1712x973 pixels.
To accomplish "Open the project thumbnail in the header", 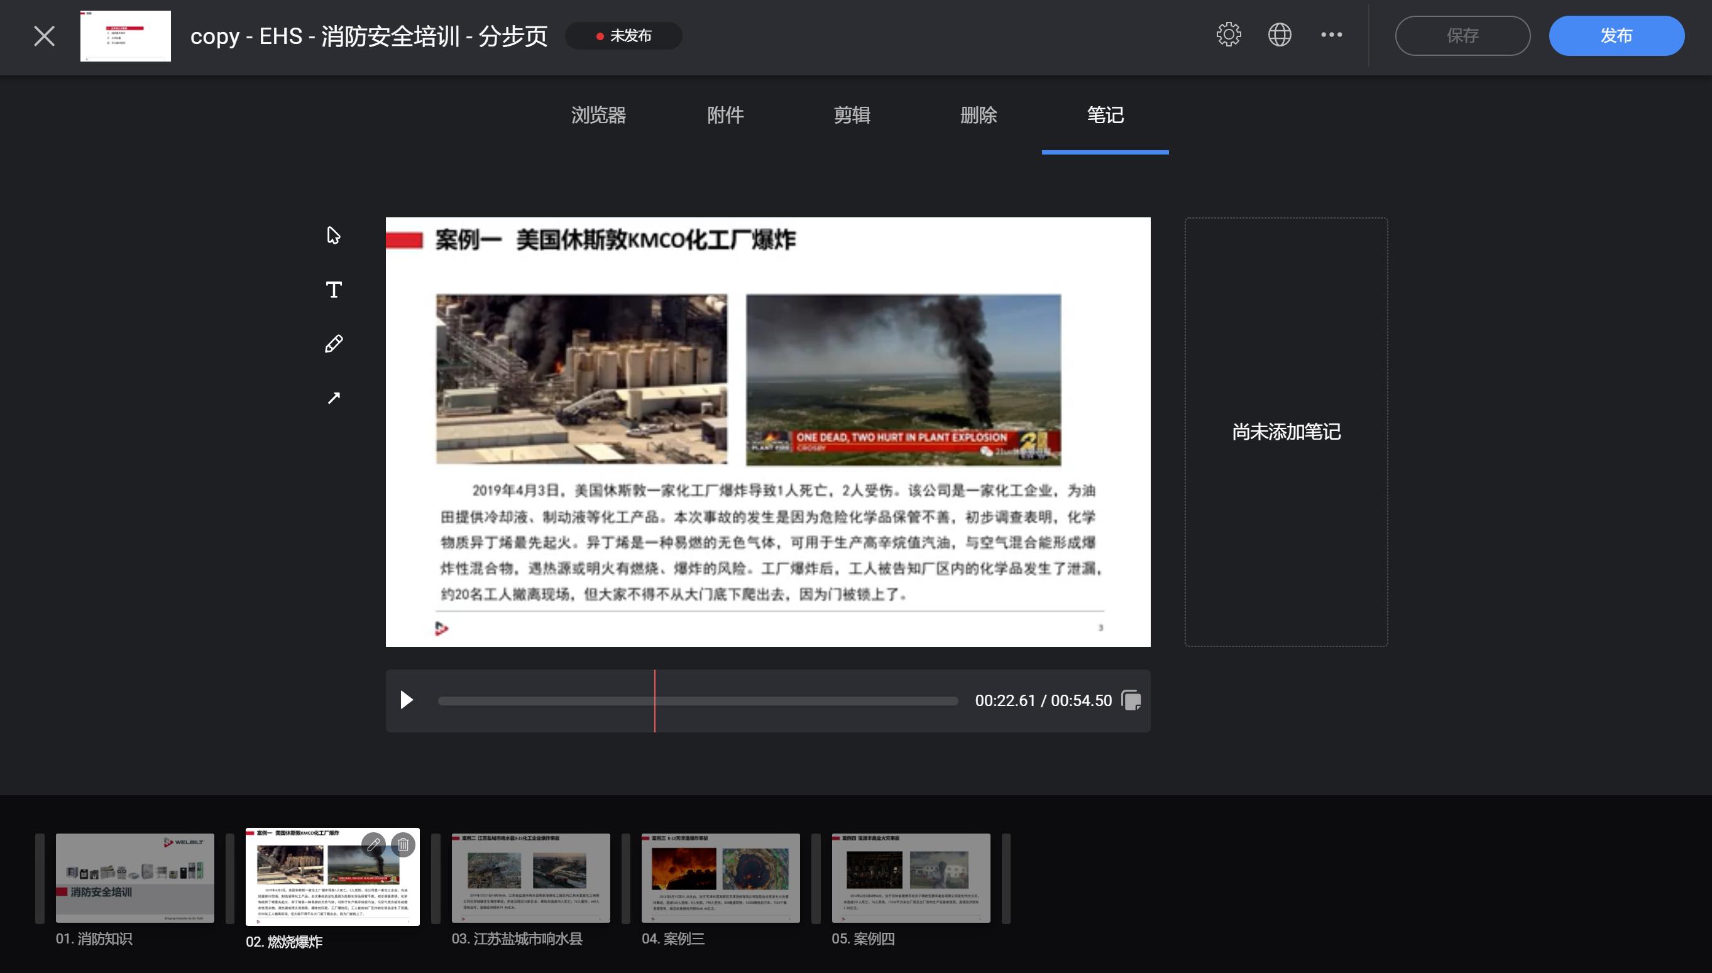I will pyautogui.click(x=125, y=35).
